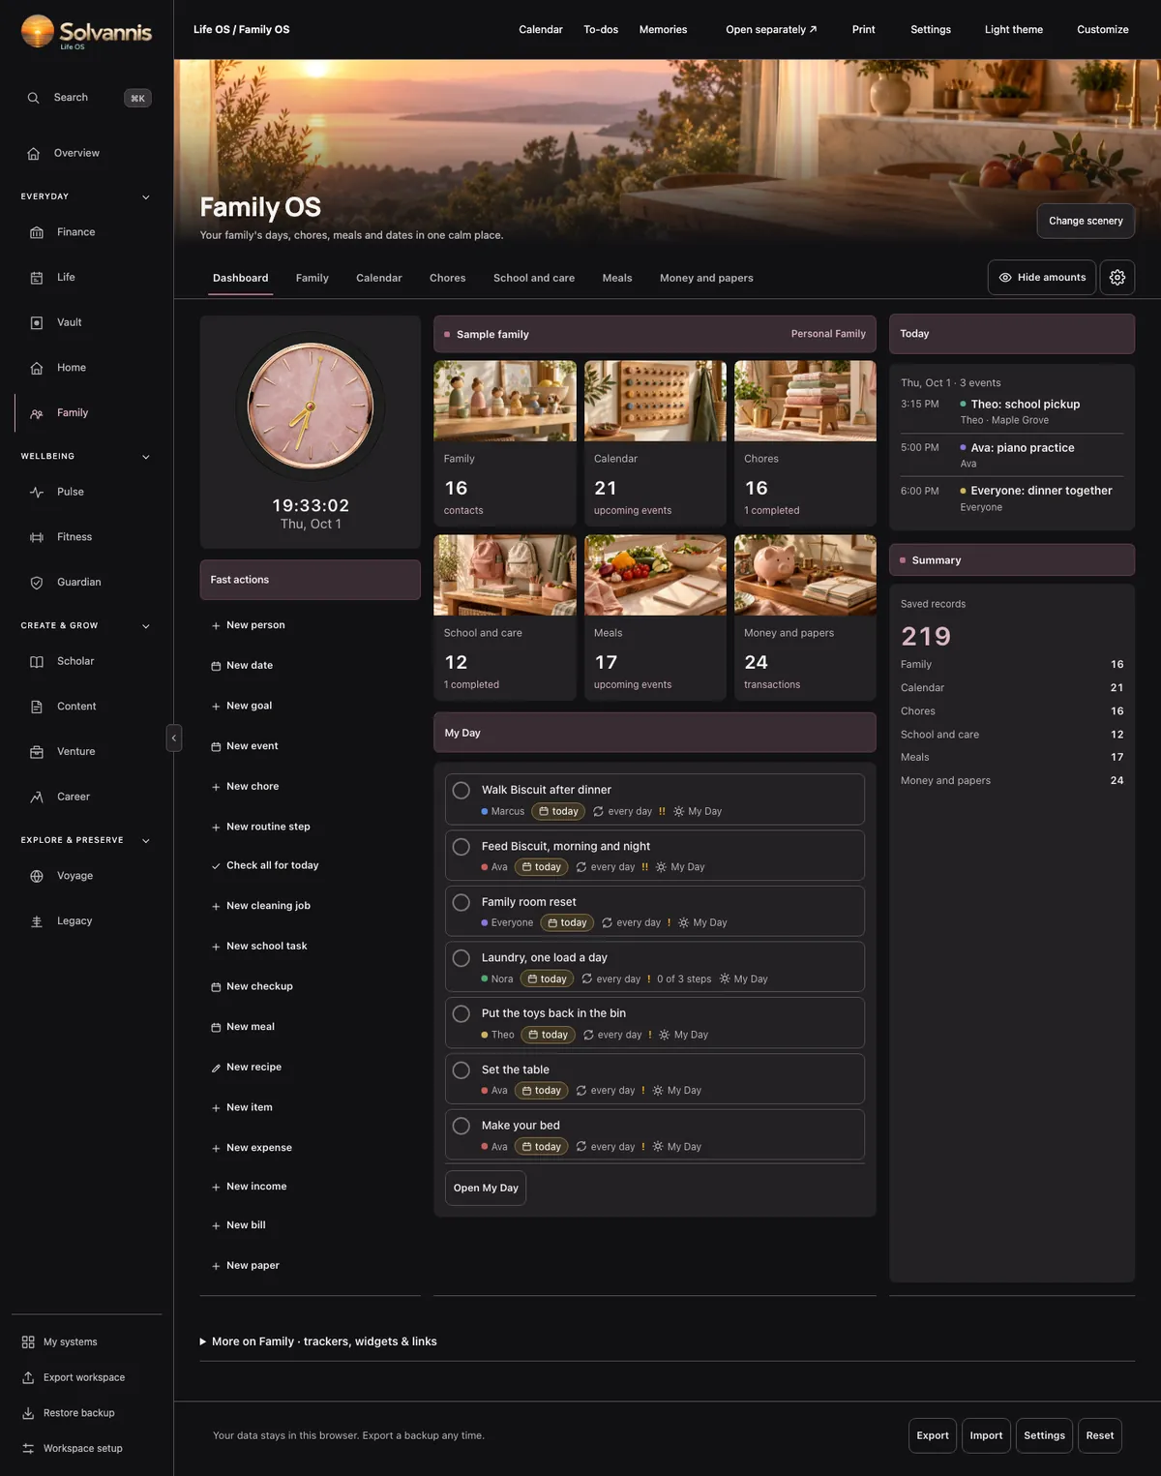Collapse the CREATE & GROW section

point(146,626)
